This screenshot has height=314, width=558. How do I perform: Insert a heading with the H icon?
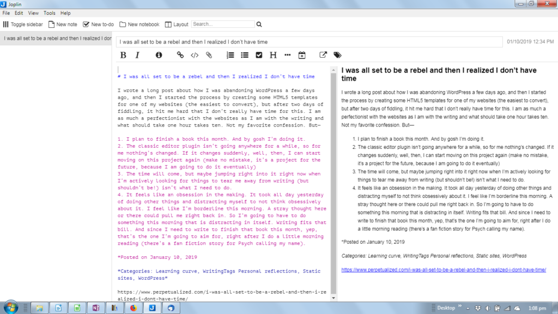[x=273, y=55]
